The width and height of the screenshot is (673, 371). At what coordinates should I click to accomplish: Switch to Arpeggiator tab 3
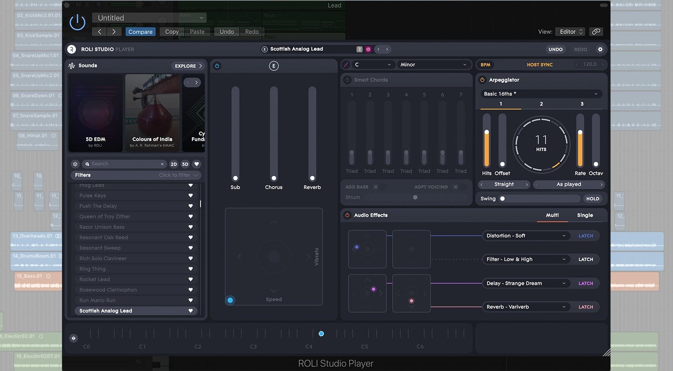tap(582, 104)
